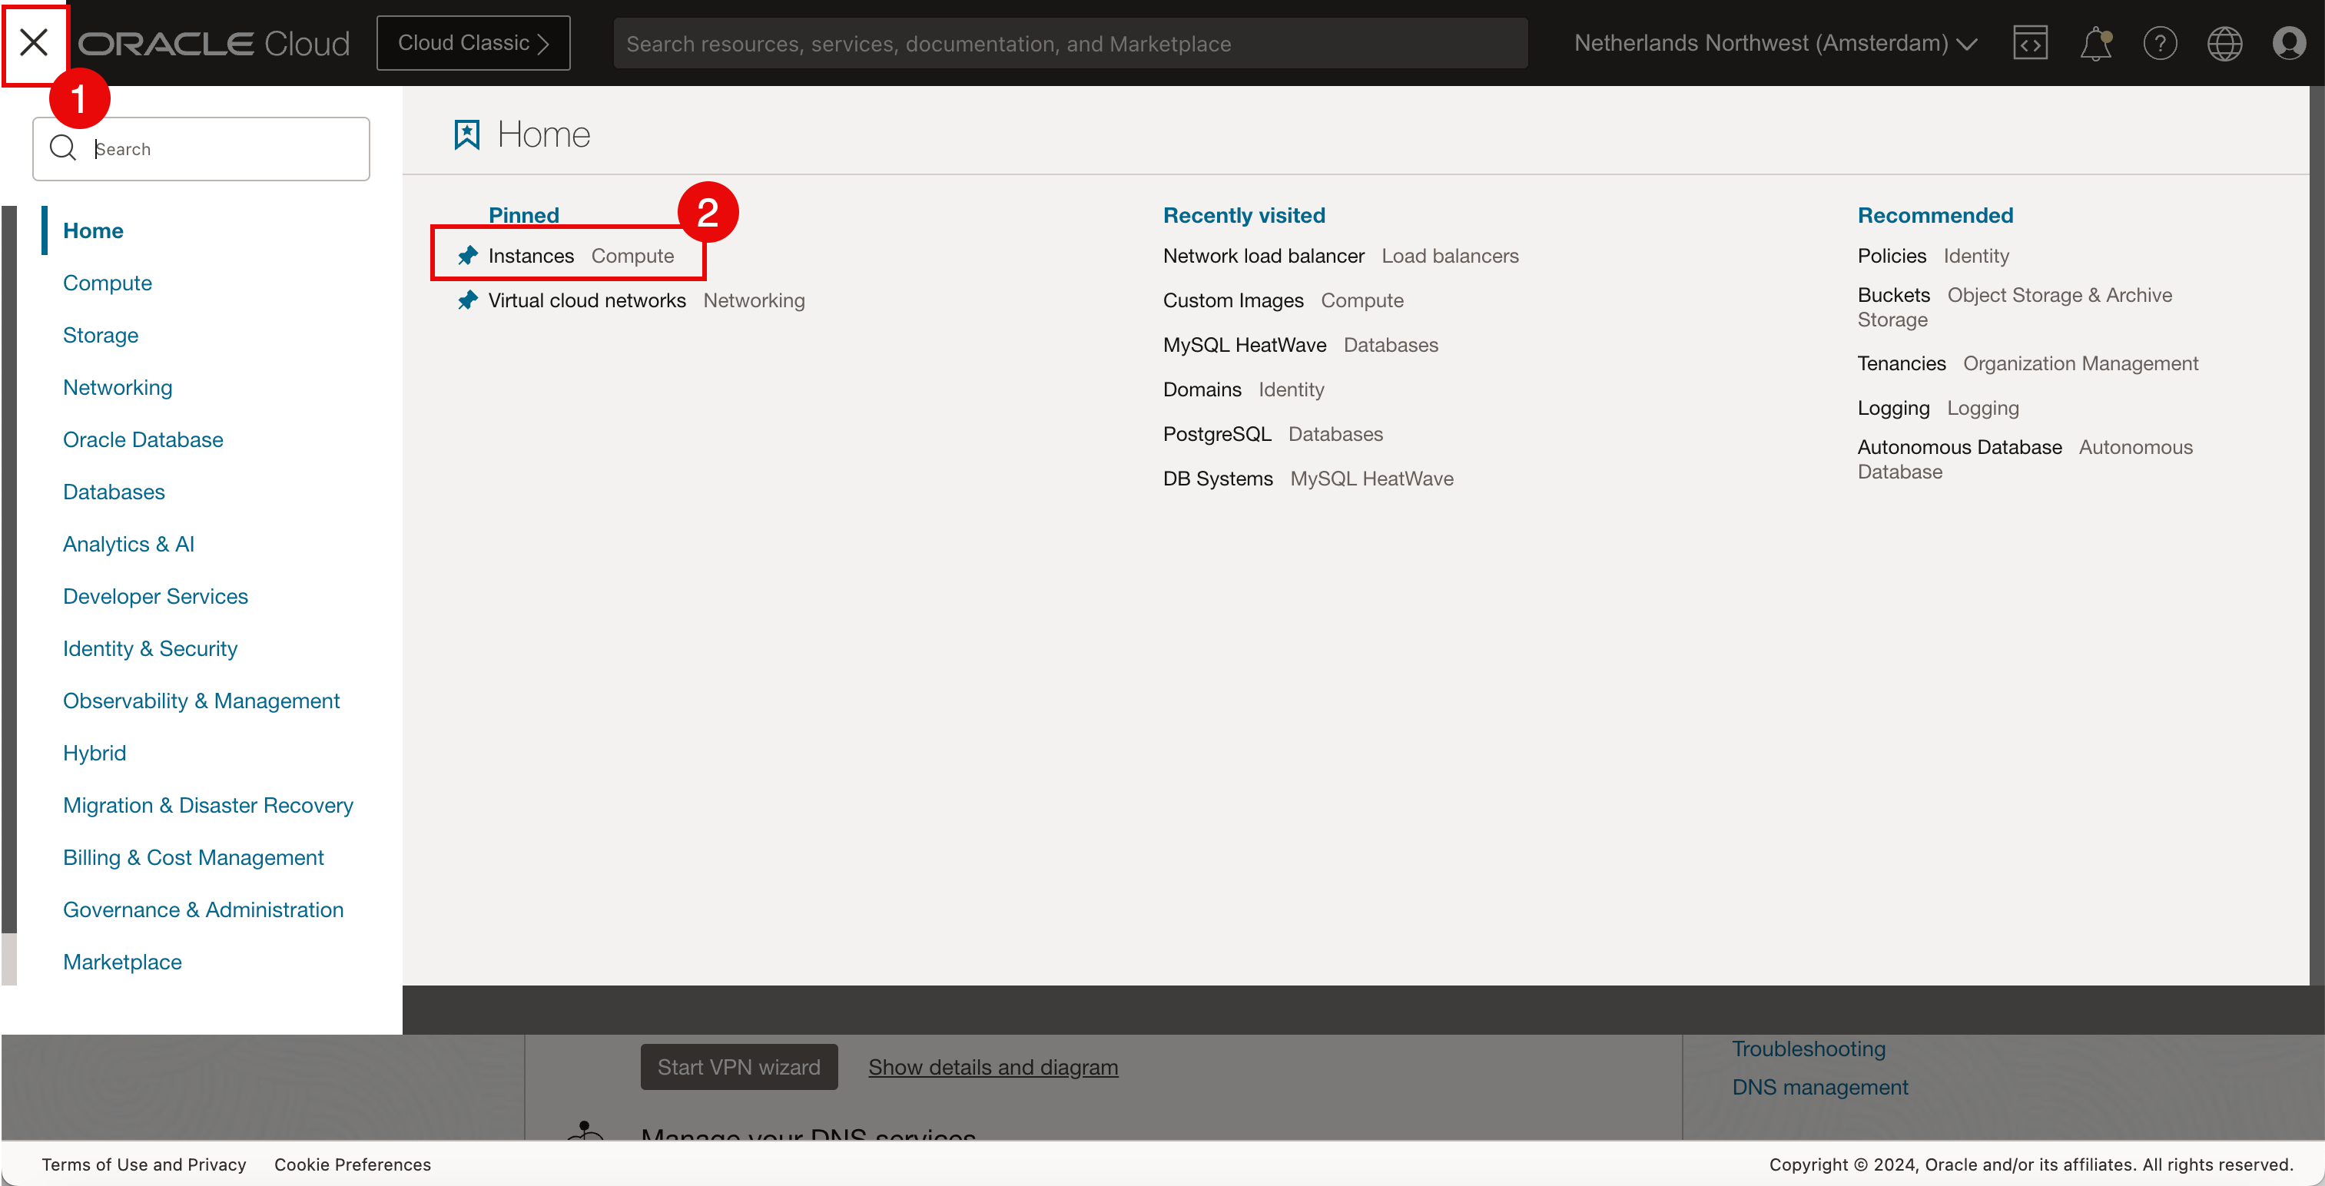
Task: Click the navigation menu Search field
Action: tap(226, 149)
